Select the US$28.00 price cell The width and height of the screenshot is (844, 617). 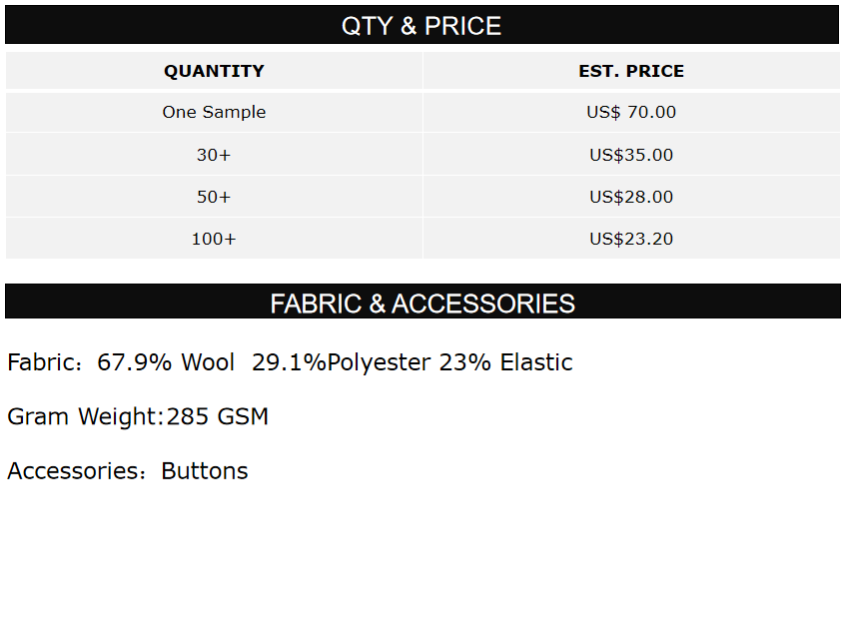(x=631, y=198)
